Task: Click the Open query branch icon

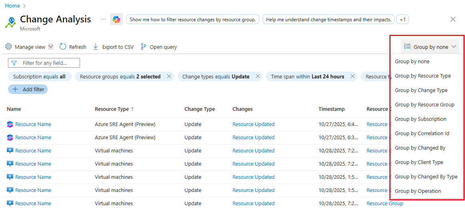Action: click(x=144, y=46)
